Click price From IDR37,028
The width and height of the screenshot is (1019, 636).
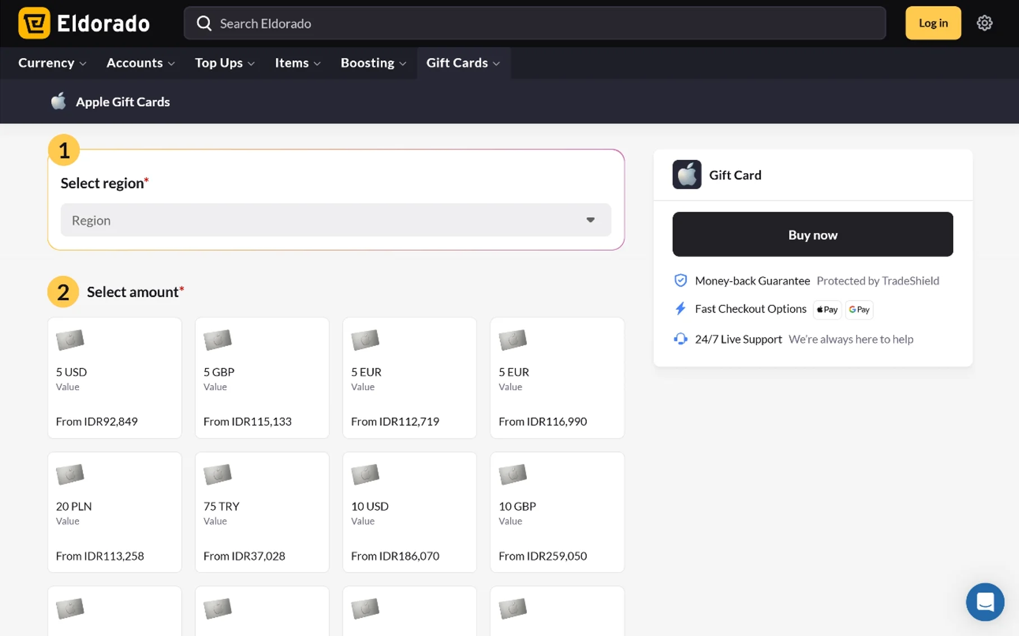[x=244, y=556]
